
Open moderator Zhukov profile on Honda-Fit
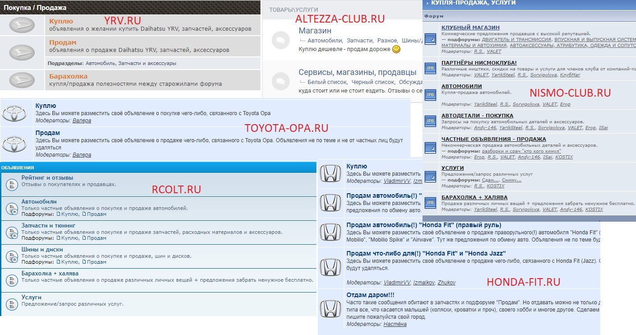(446, 283)
